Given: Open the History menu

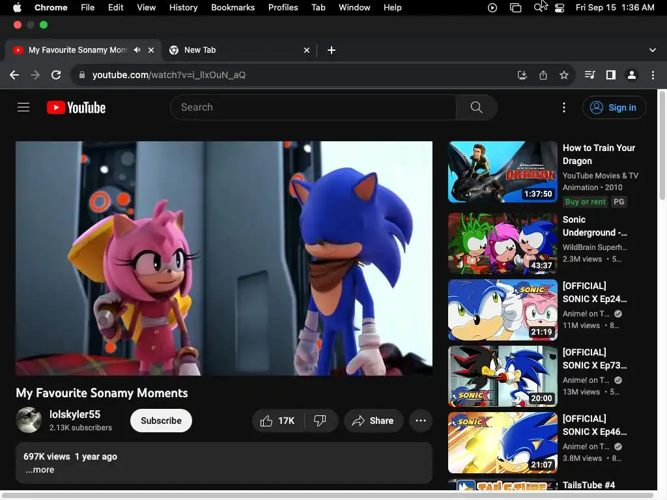Looking at the screenshot, I should [x=183, y=7].
